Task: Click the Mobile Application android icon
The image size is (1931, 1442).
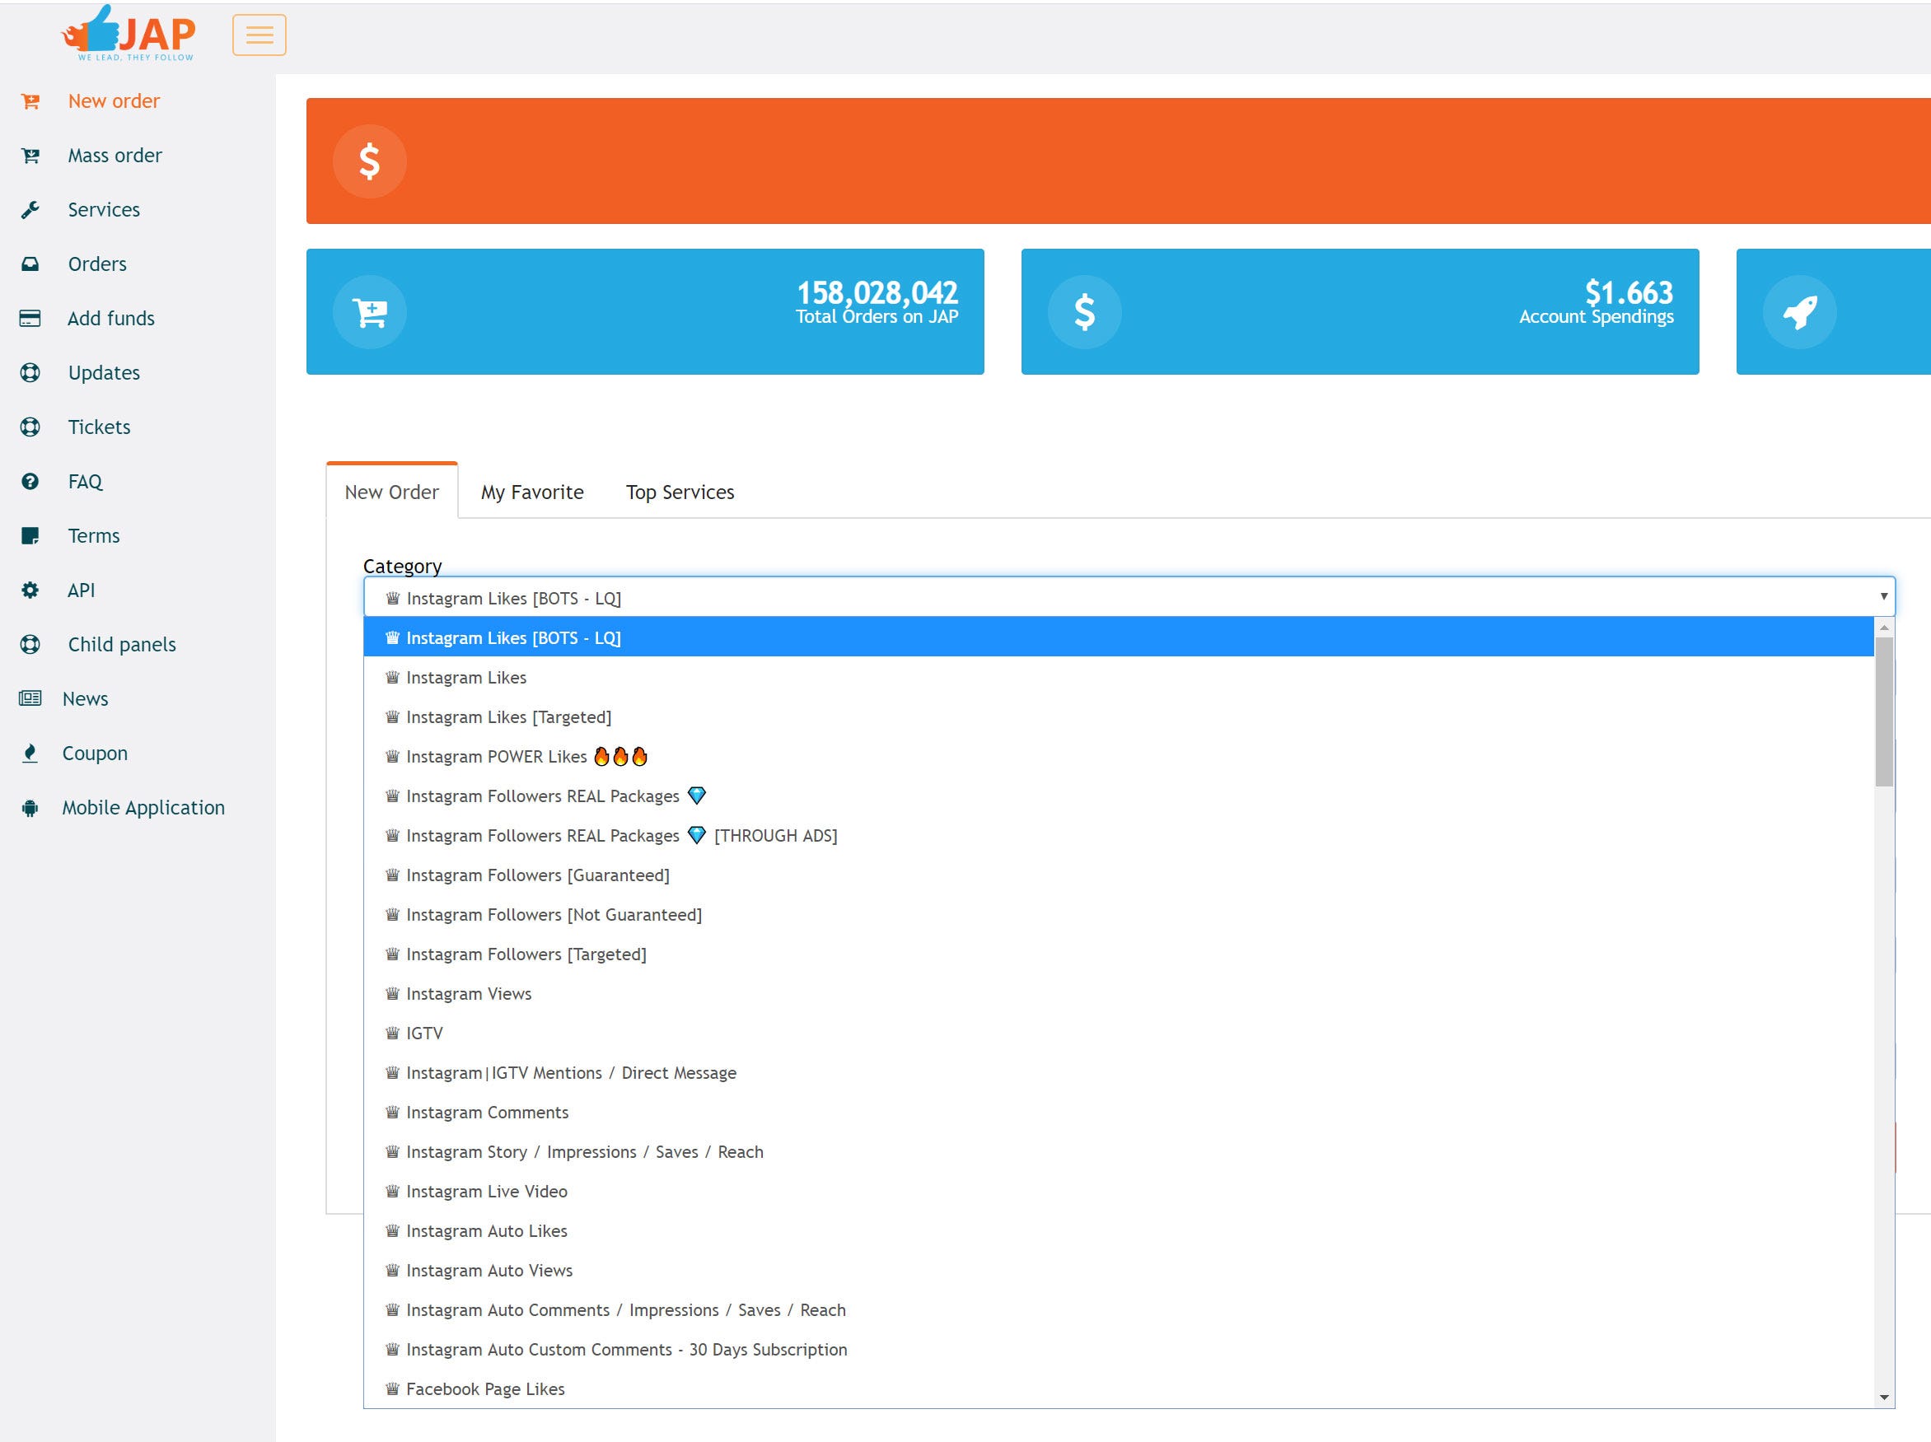Action: pos(30,807)
